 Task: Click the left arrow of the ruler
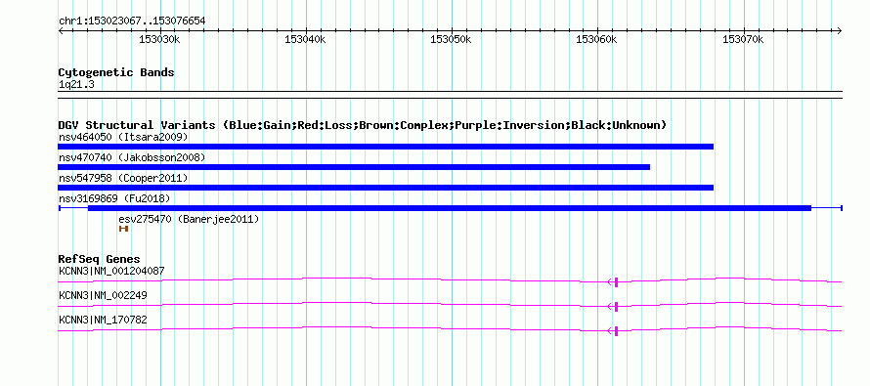coord(61,30)
